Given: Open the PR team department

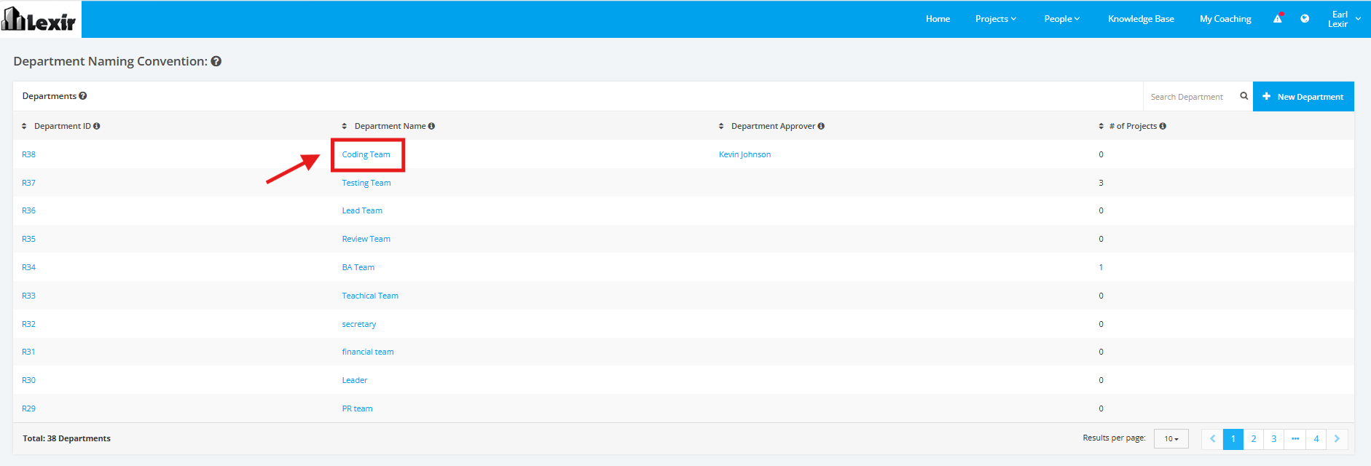Looking at the screenshot, I should [357, 408].
